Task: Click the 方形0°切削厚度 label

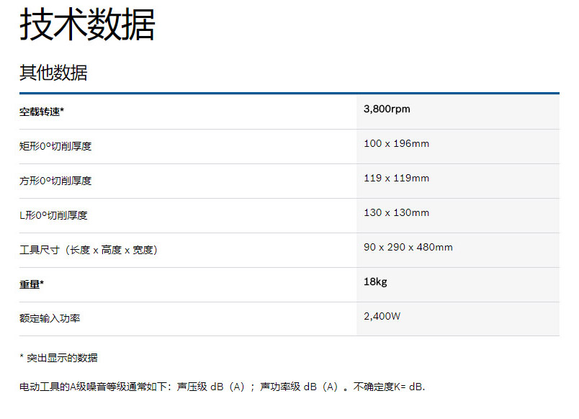Action: [55, 181]
